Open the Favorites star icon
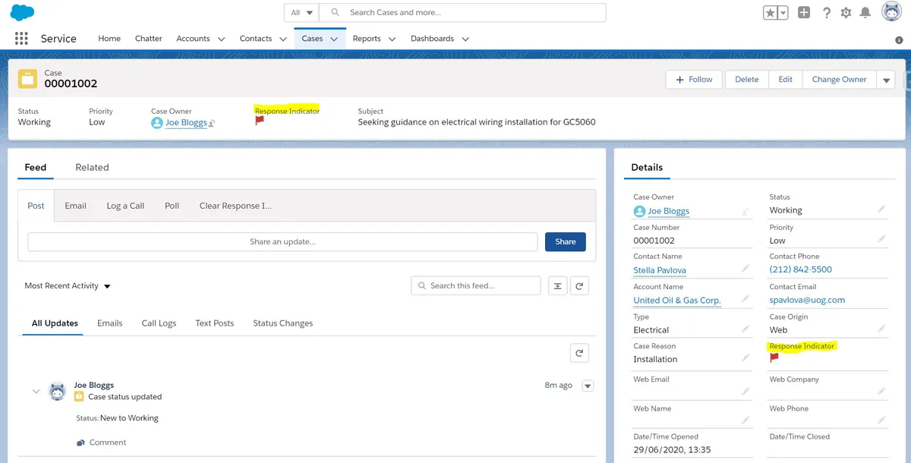 click(x=770, y=13)
